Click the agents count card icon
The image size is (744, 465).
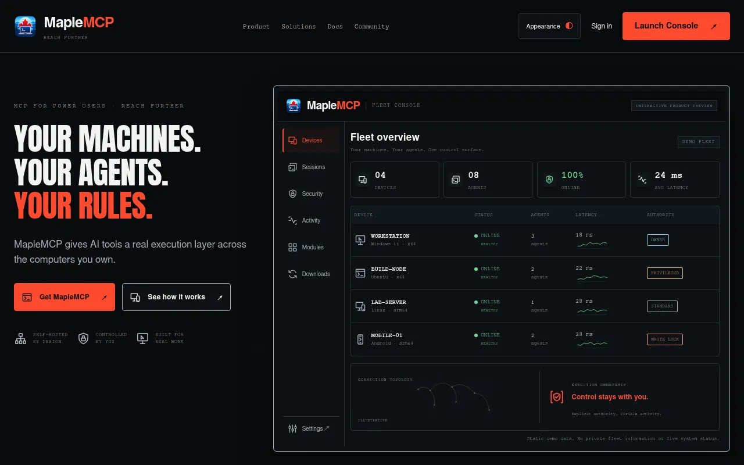click(456, 180)
